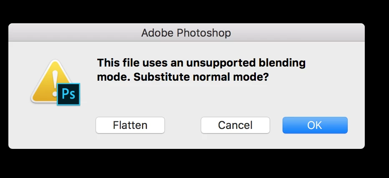389x178 pixels.
Task: Flatten the file instead of substituting
Action: pyautogui.click(x=130, y=125)
